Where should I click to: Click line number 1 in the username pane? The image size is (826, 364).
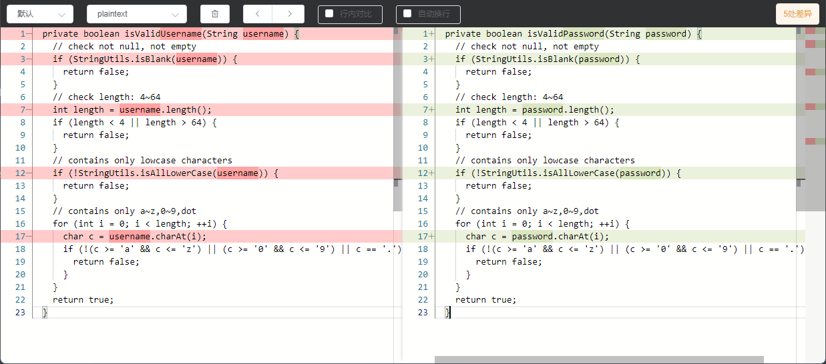click(22, 33)
